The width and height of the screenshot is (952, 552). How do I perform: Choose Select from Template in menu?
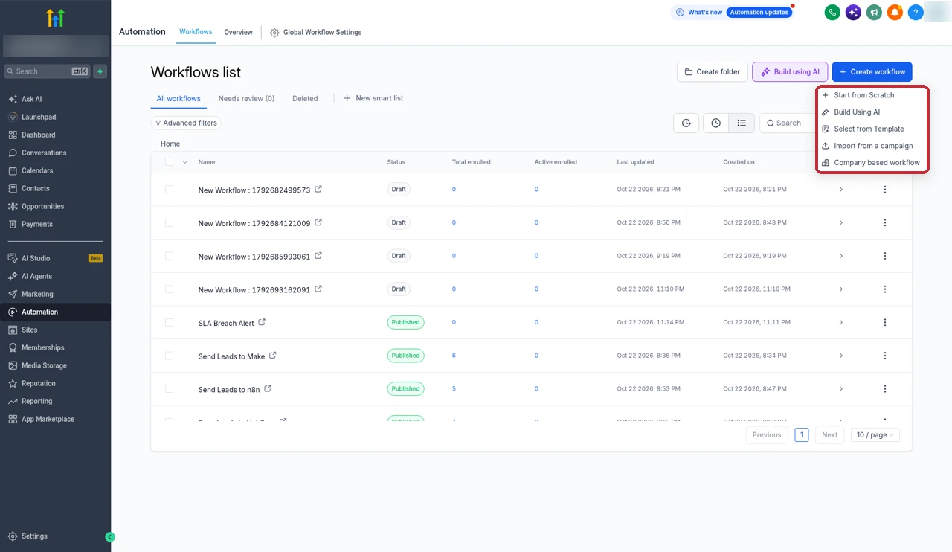click(872, 129)
